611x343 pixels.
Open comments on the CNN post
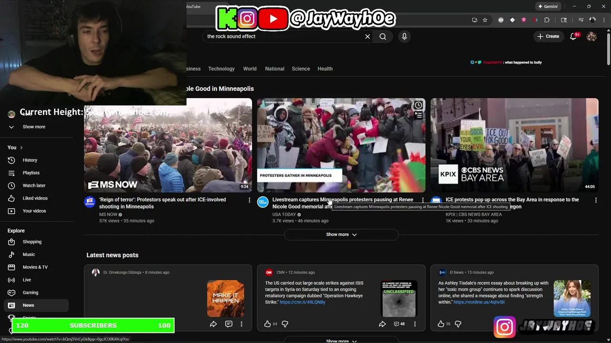click(x=399, y=324)
